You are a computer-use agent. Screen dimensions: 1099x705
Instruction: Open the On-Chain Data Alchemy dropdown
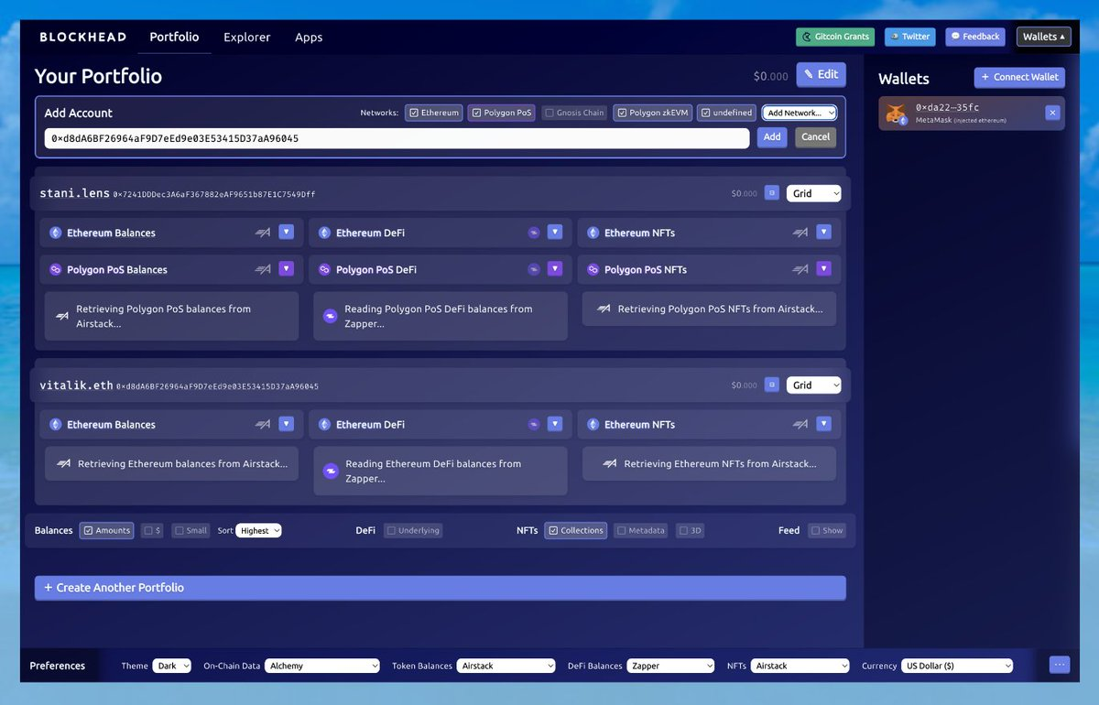tap(321, 666)
